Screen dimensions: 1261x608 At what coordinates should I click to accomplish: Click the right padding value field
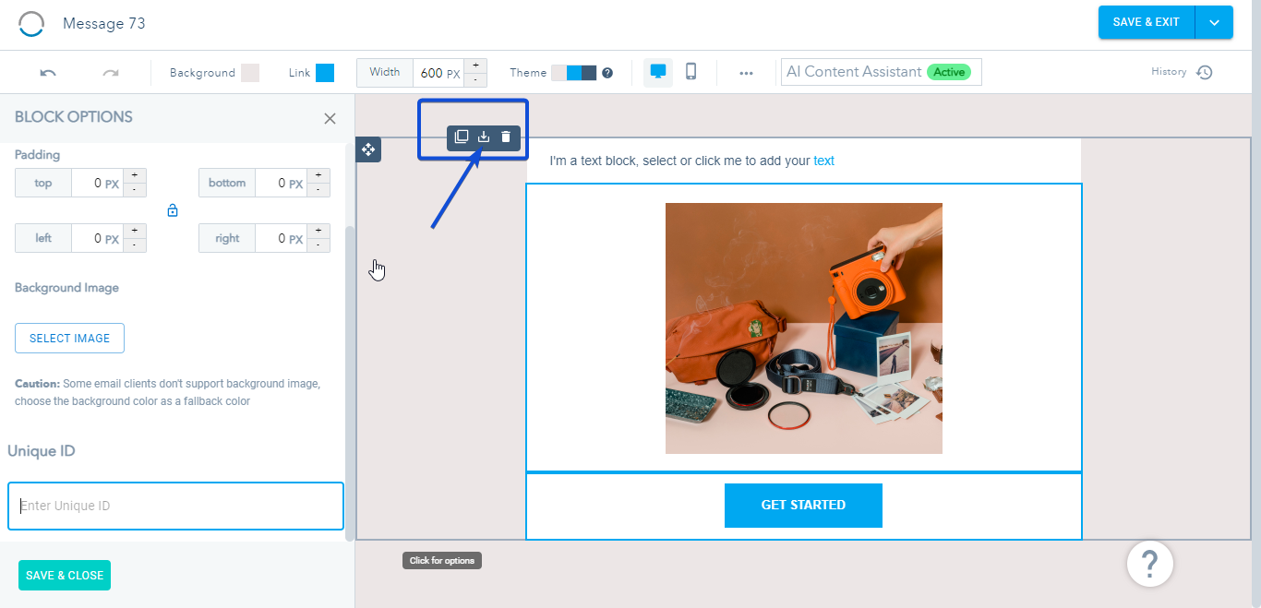[x=281, y=238]
